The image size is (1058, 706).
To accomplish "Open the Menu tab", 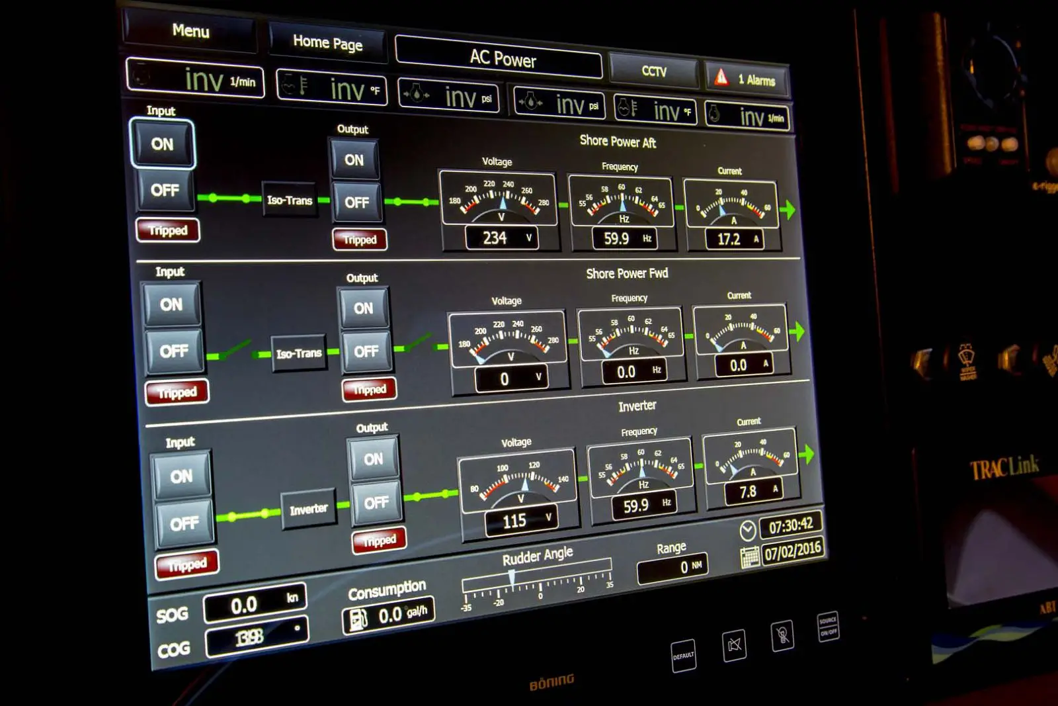I will [190, 31].
